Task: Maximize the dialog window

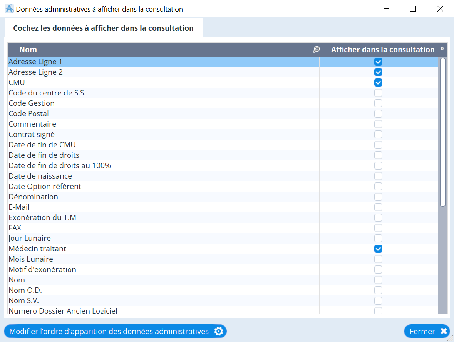Action: coord(413,9)
